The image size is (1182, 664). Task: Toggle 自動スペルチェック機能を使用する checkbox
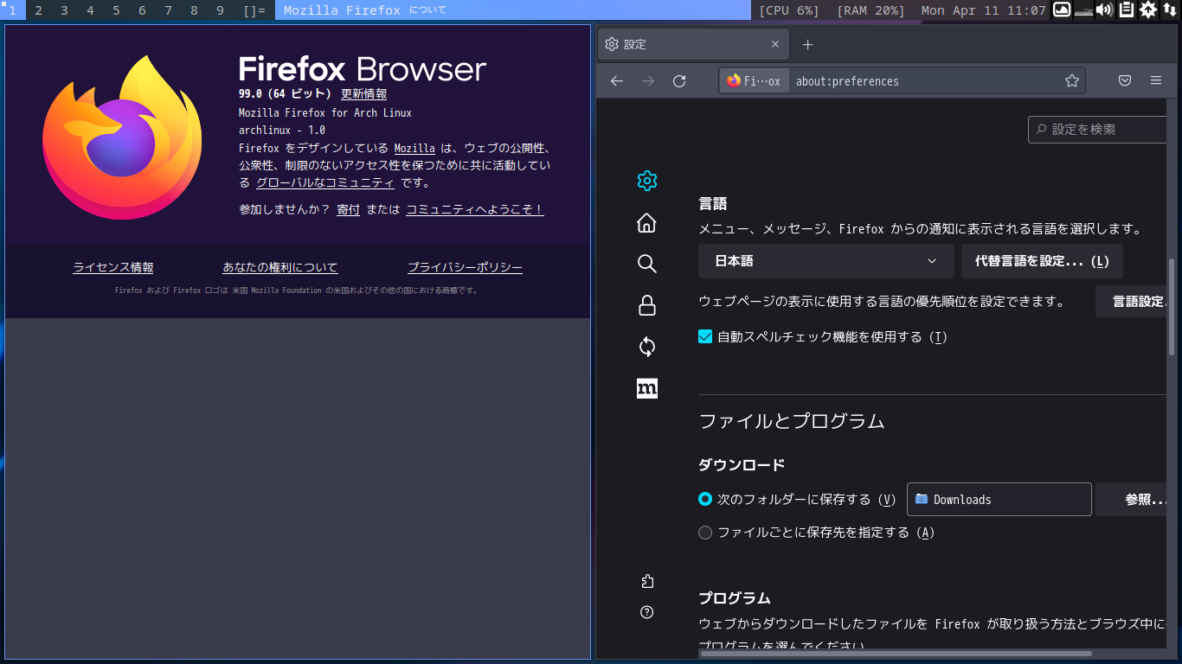tap(705, 336)
